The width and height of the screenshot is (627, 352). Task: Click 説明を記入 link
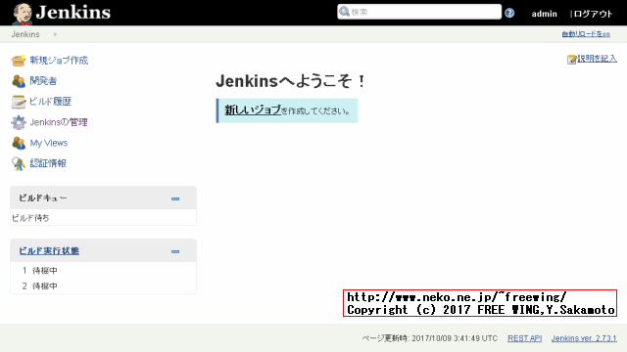tap(597, 59)
